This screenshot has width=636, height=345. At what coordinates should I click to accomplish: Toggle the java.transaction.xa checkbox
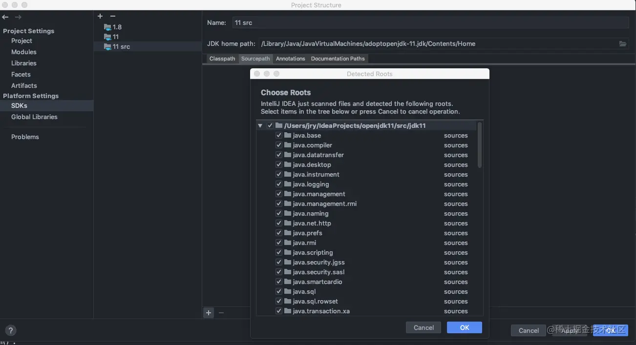click(x=279, y=311)
